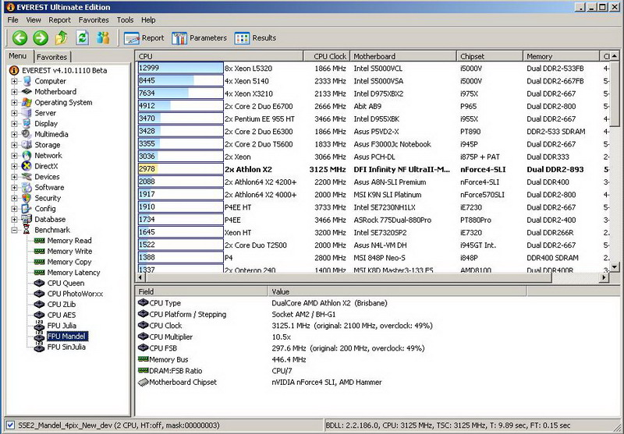
Task: Expand the Motherboard tree node
Action: [15, 92]
